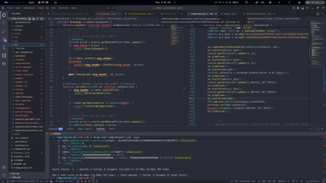Open the Explorer view in activity bar
This screenshot has width=326, height=183.
(4, 15)
